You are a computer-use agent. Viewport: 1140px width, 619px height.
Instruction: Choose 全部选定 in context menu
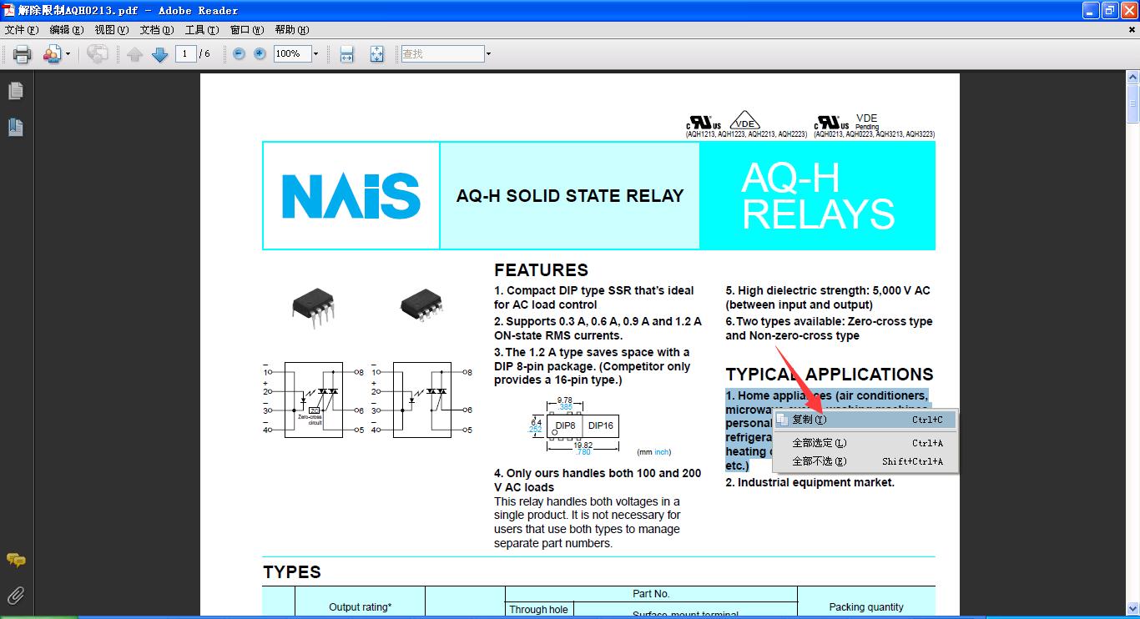818,443
